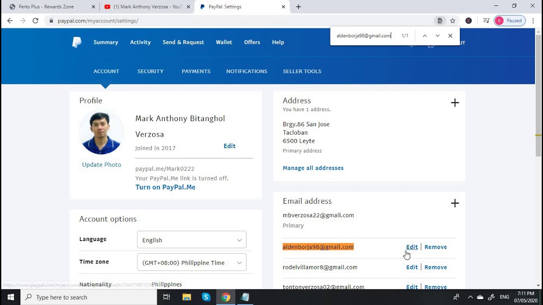This screenshot has width=543, height=305.
Task: Open Wallet in PayPal navigation
Action: click(x=224, y=42)
